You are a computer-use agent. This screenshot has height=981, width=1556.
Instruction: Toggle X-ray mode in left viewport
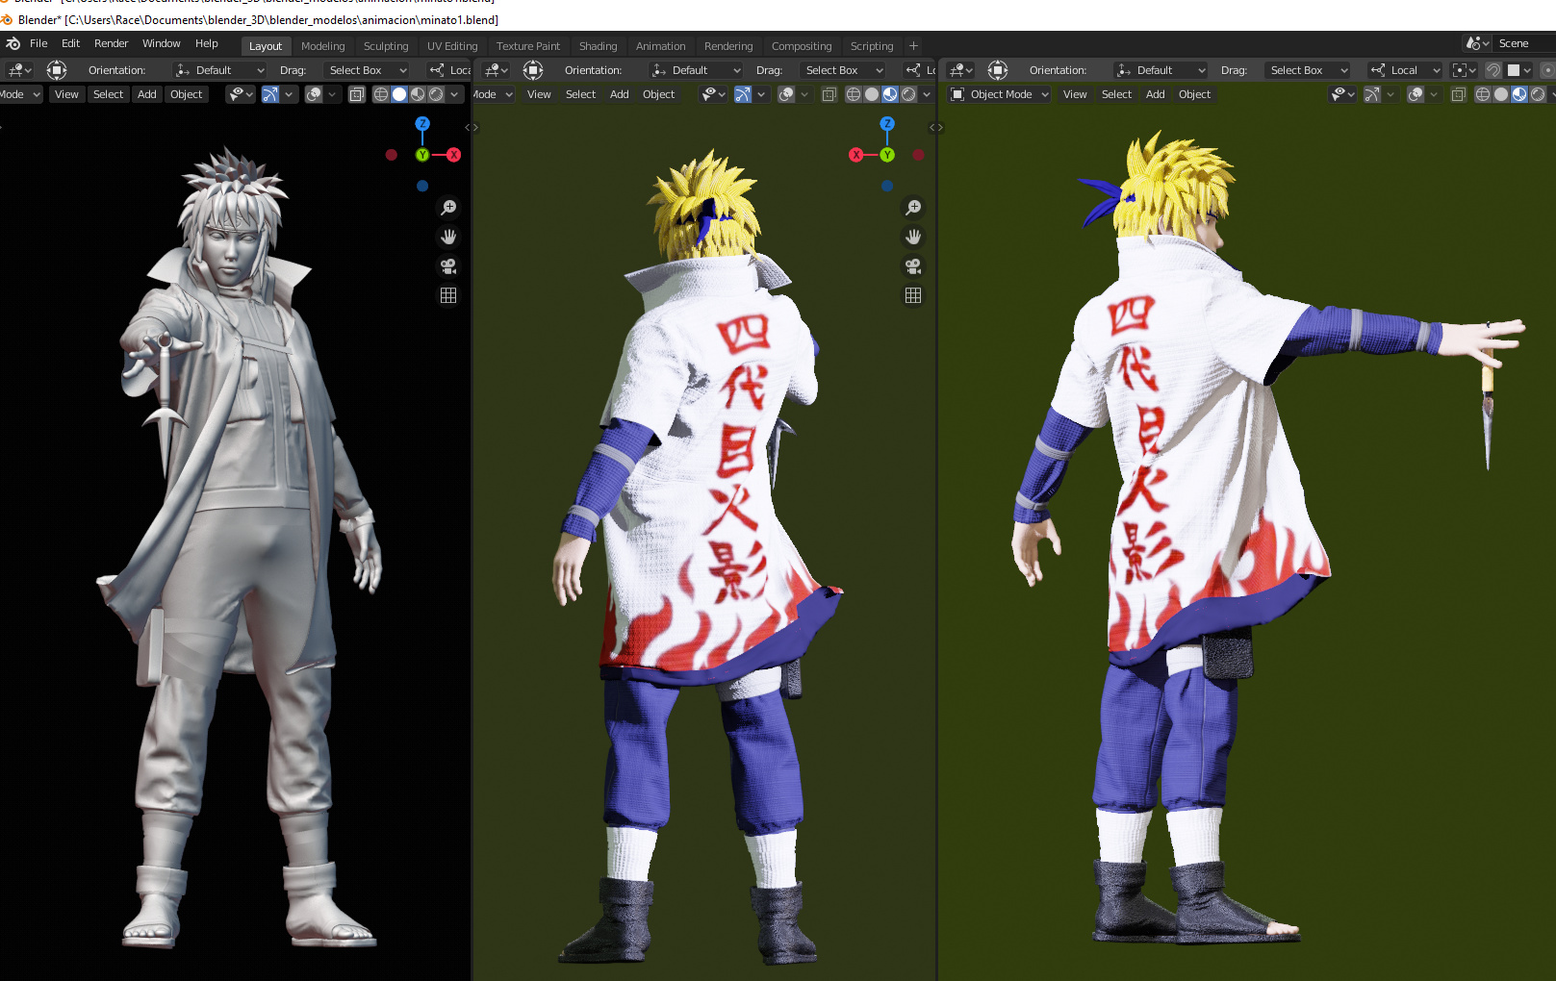tap(357, 94)
